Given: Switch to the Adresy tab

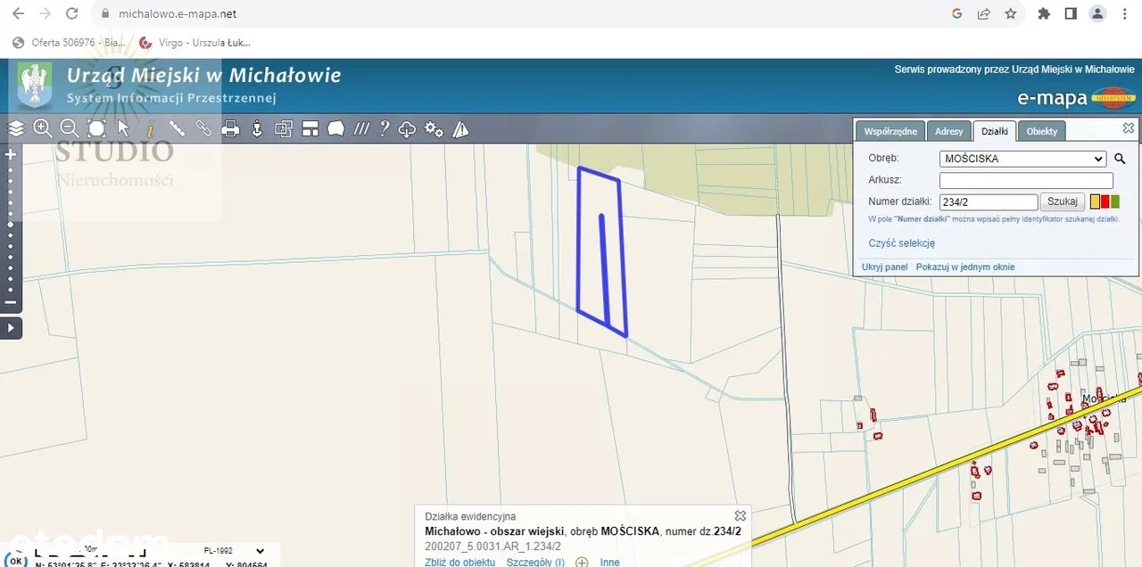Looking at the screenshot, I should click(948, 131).
